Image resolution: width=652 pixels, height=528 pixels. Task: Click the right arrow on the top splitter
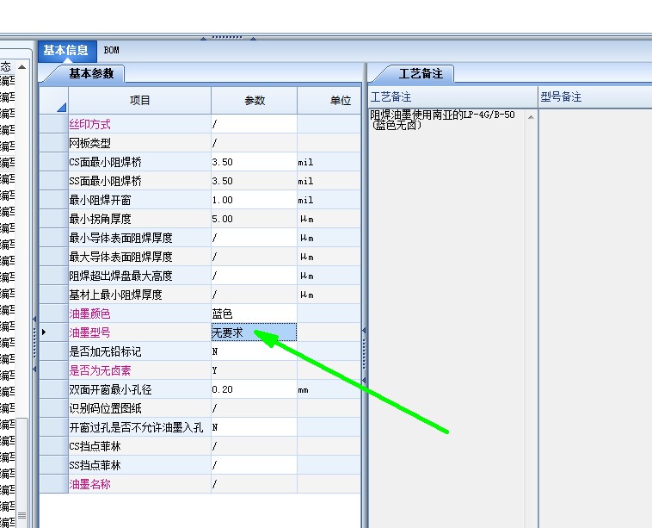(253, 38)
